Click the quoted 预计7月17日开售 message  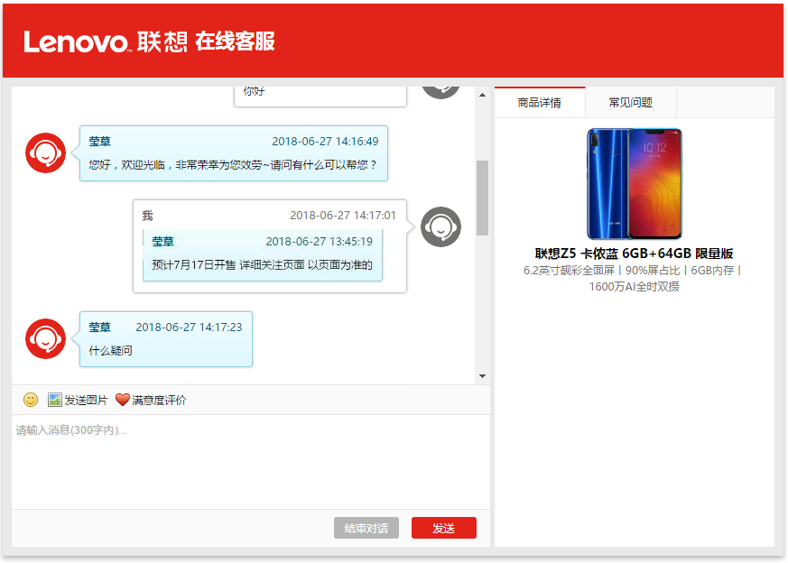tap(263, 255)
